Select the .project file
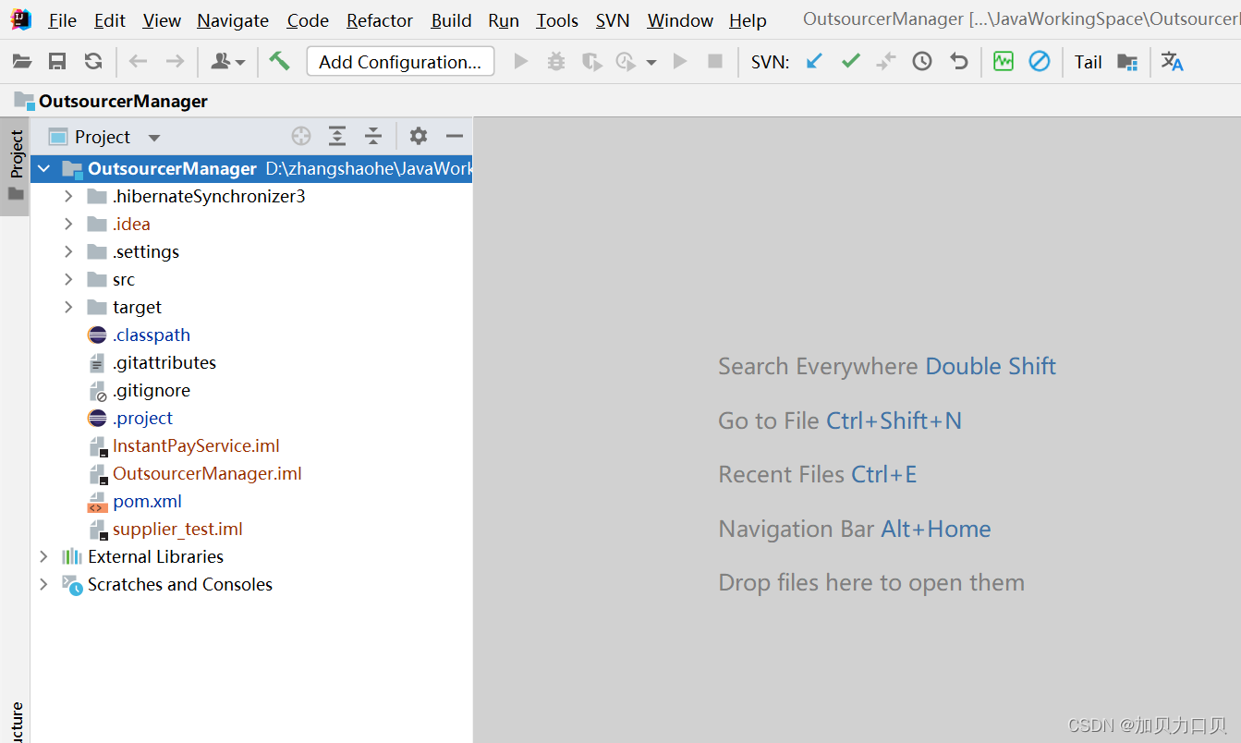The width and height of the screenshot is (1241, 743). coord(142,419)
